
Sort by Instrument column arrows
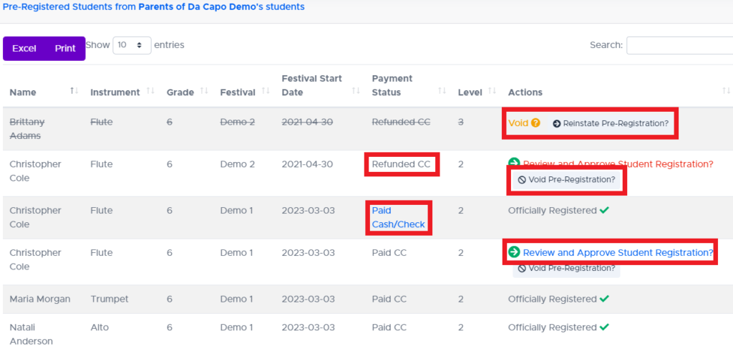(150, 92)
